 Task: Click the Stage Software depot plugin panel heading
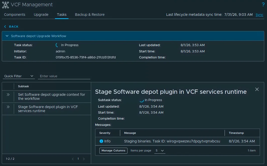pyautogui.click(x=171, y=92)
